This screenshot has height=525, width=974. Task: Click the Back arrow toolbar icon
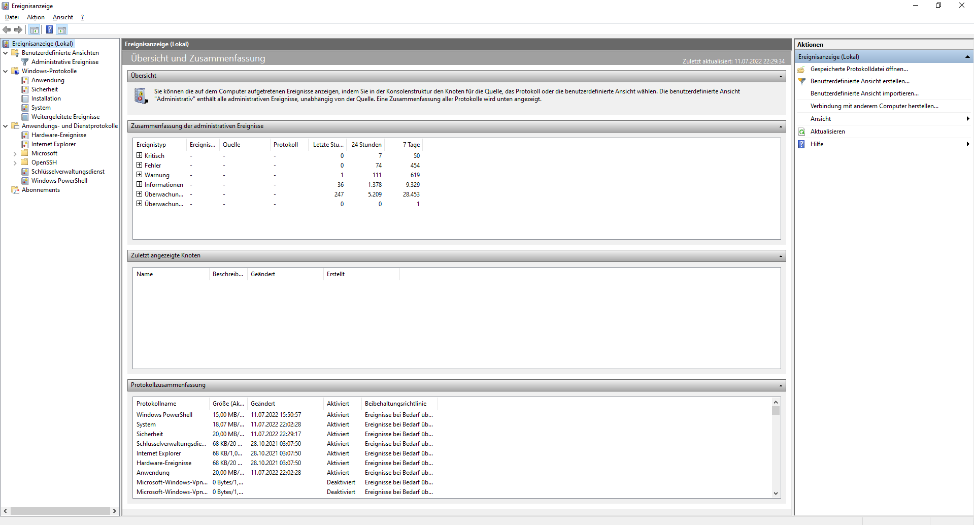pyautogui.click(x=7, y=30)
